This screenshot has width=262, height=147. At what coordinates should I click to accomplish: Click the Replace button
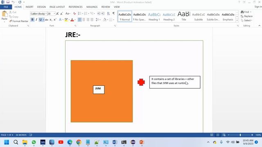coord(246,16)
